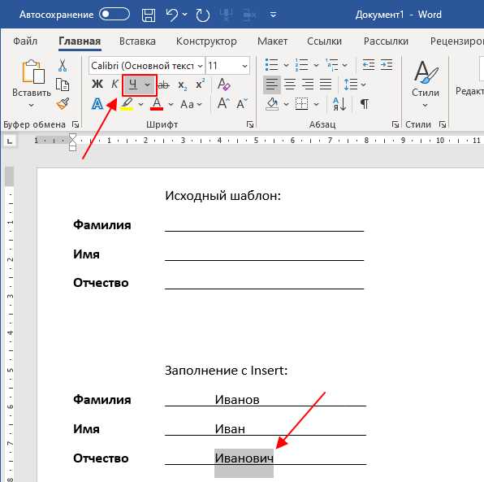Toggle the AutoSave switch
This screenshot has width=484, height=482.
tap(115, 14)
